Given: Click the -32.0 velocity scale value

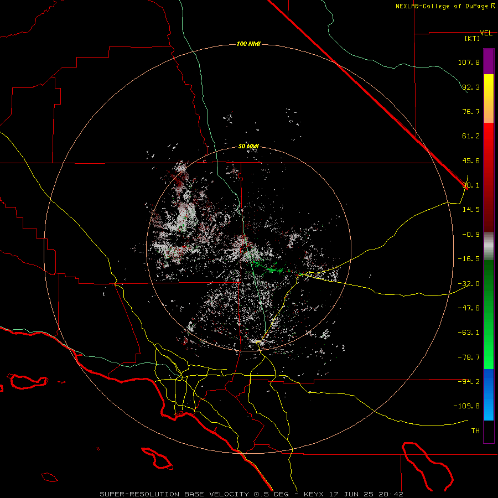Looking at the screenshot, I should coord(469,284).
